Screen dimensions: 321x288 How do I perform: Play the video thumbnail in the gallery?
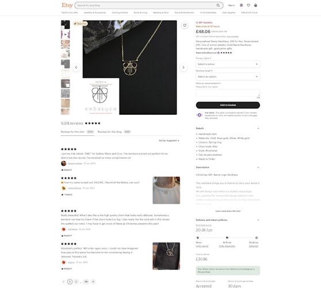coord(66,35)
